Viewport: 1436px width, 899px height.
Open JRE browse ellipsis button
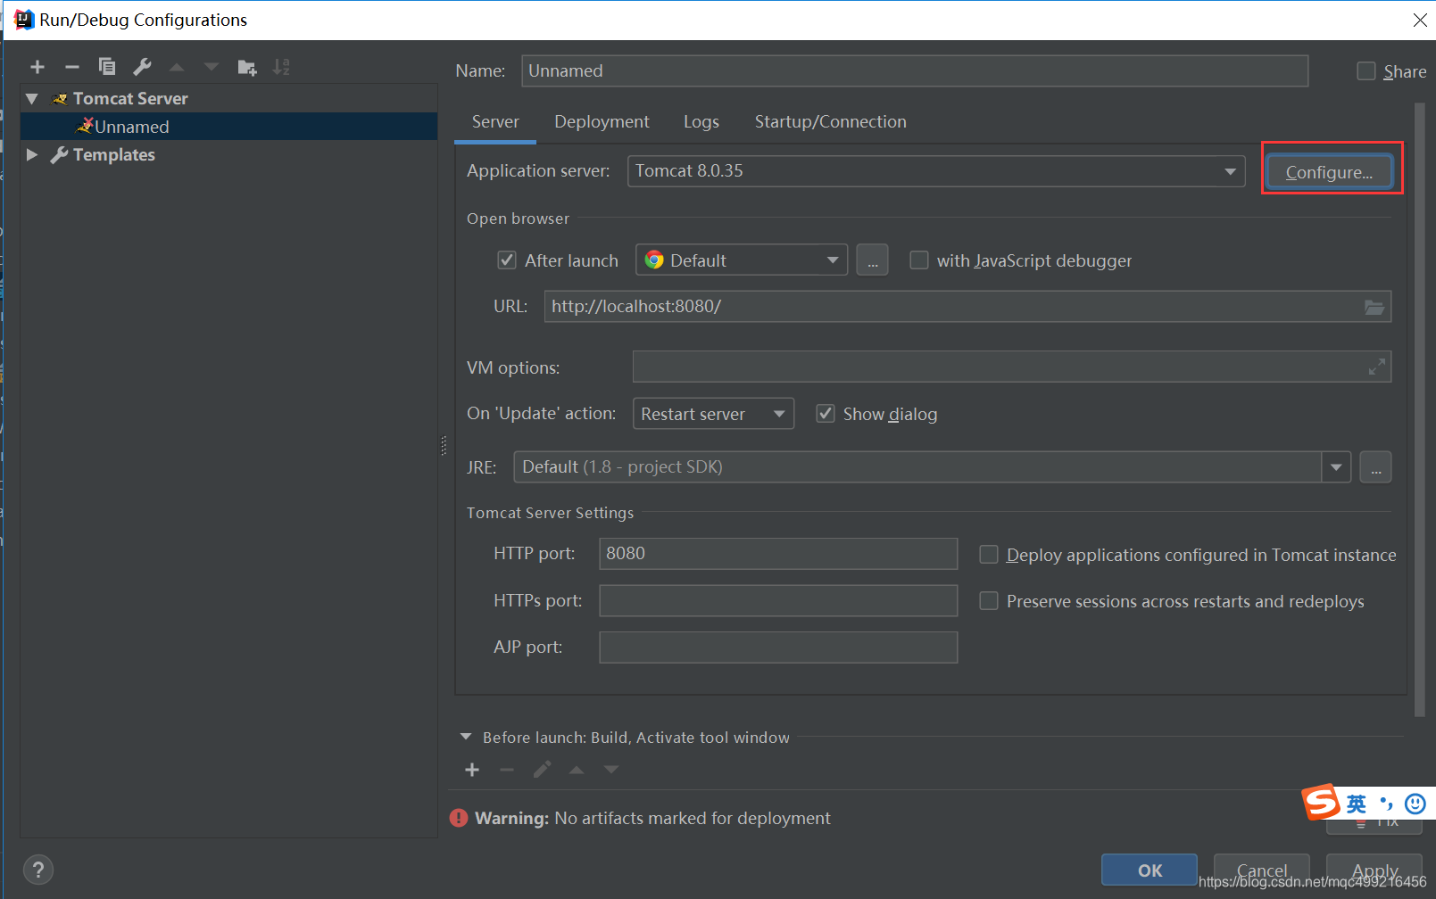[x=1375, y=467]
